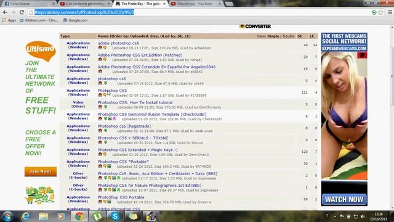This screenshot has height=222, width=394.
Task: Go back using the browser back arrow
Action: (5, 12)
